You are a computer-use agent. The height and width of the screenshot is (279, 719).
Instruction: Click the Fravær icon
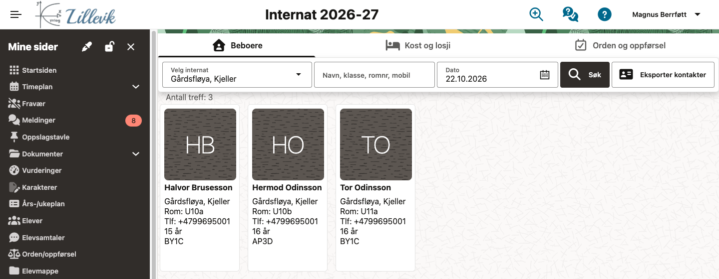(14, 104)
